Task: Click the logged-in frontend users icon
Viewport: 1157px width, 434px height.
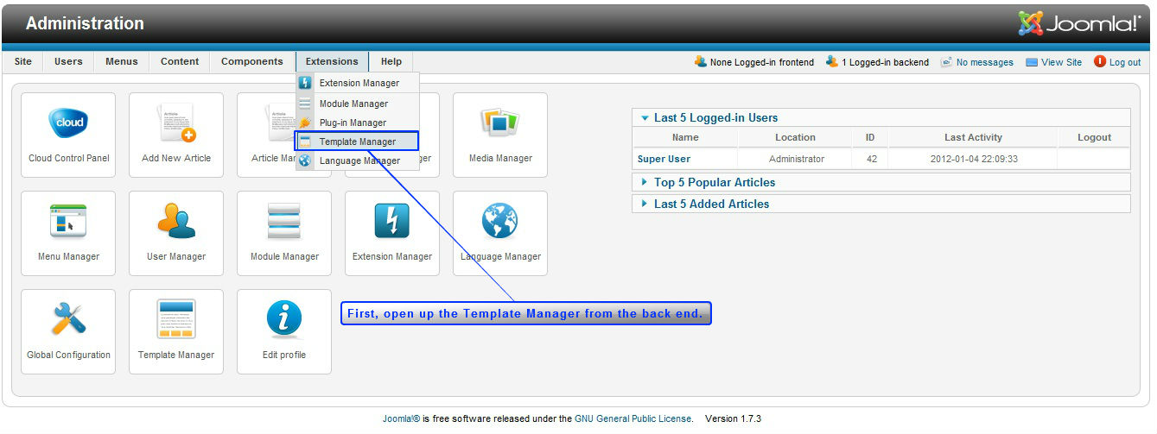Action: tap(700, 62)
